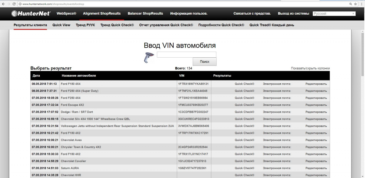Click the site info icon in address bar
Screen dimensions: 365x178
(x=20, y=4)
